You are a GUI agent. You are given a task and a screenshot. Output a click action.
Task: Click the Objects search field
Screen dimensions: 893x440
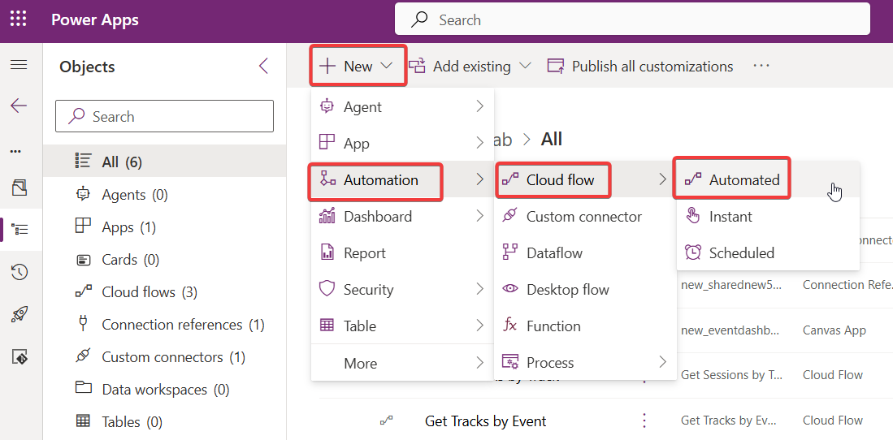(165, 116)
